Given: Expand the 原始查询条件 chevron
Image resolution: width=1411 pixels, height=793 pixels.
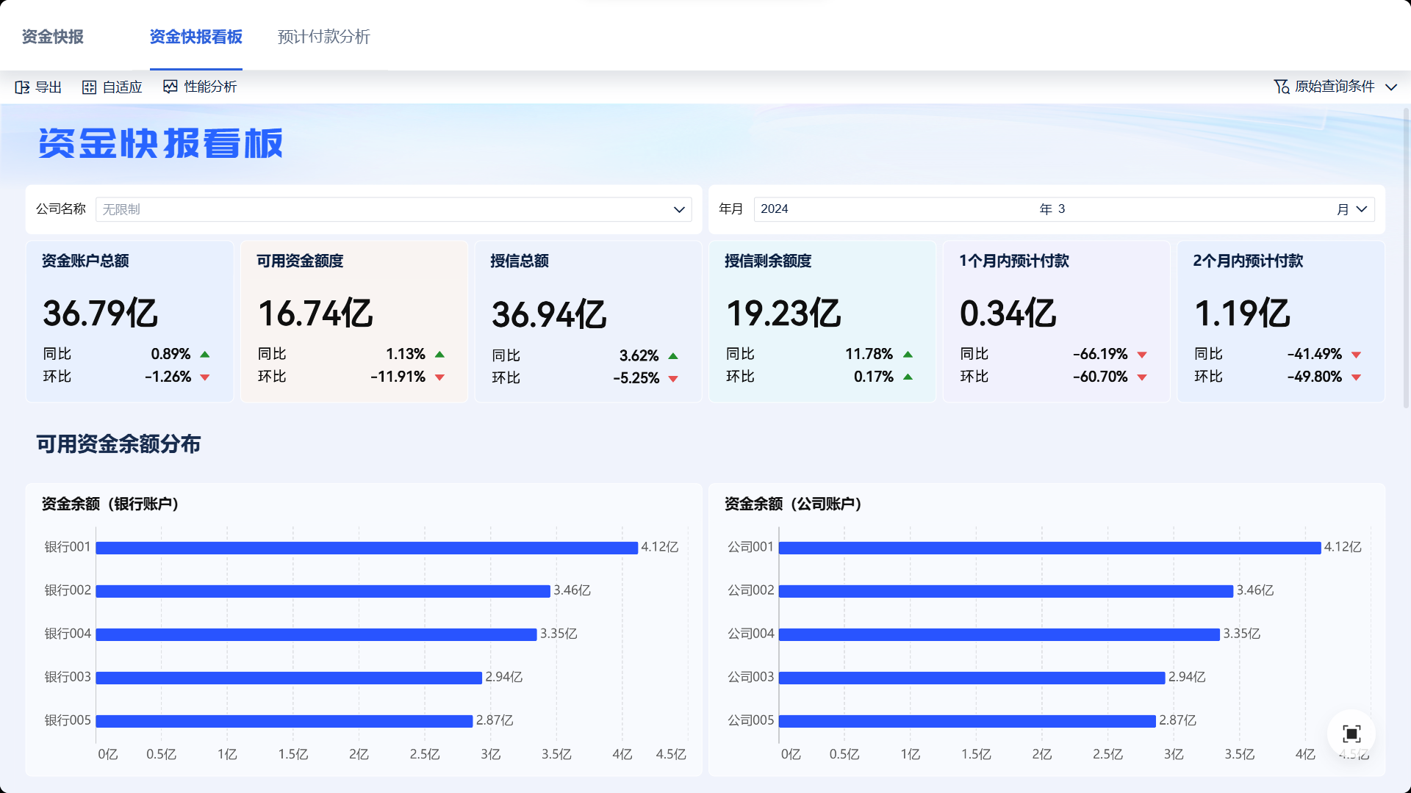Looking at the screenshot, I should (1391, 87).
